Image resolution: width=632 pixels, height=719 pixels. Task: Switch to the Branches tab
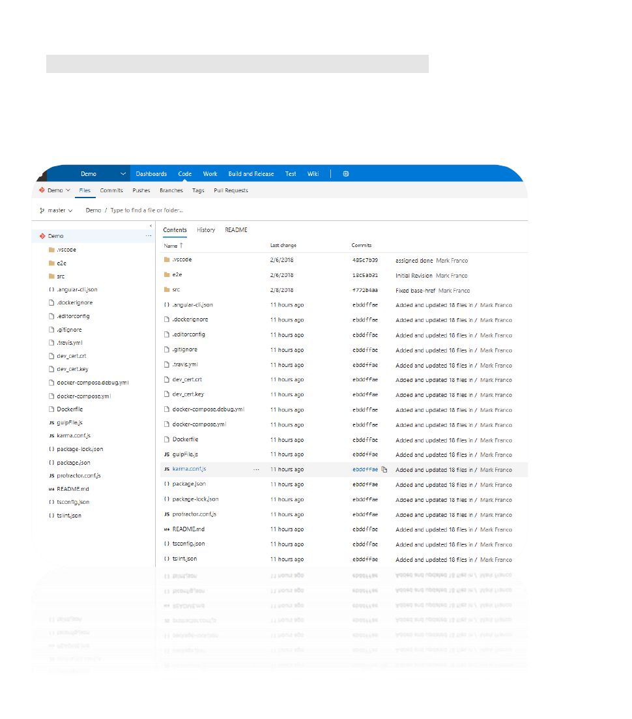click(x=171, y=190)
